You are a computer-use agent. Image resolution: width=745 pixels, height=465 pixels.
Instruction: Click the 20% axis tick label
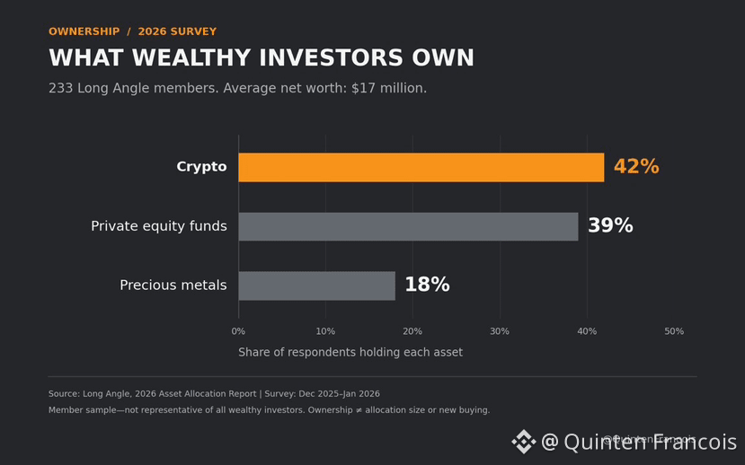pyautogui.click(x=412, y=331)
